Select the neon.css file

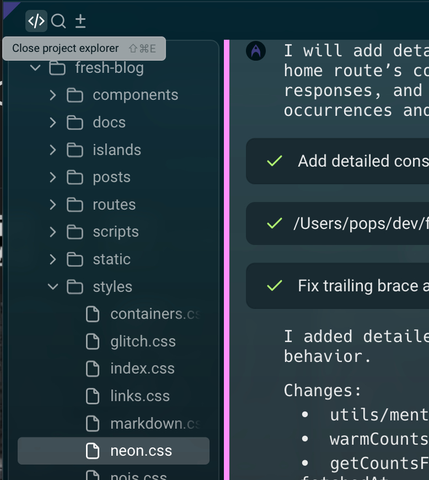pos(141,451)
